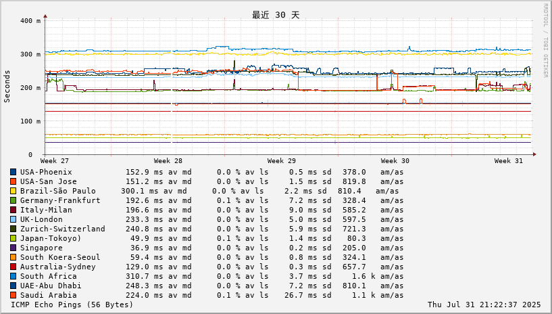The height and width of the screenshot is (314, 552).
Task: Select the South Koera-Seoul legend label
Action: click(60, 258)
